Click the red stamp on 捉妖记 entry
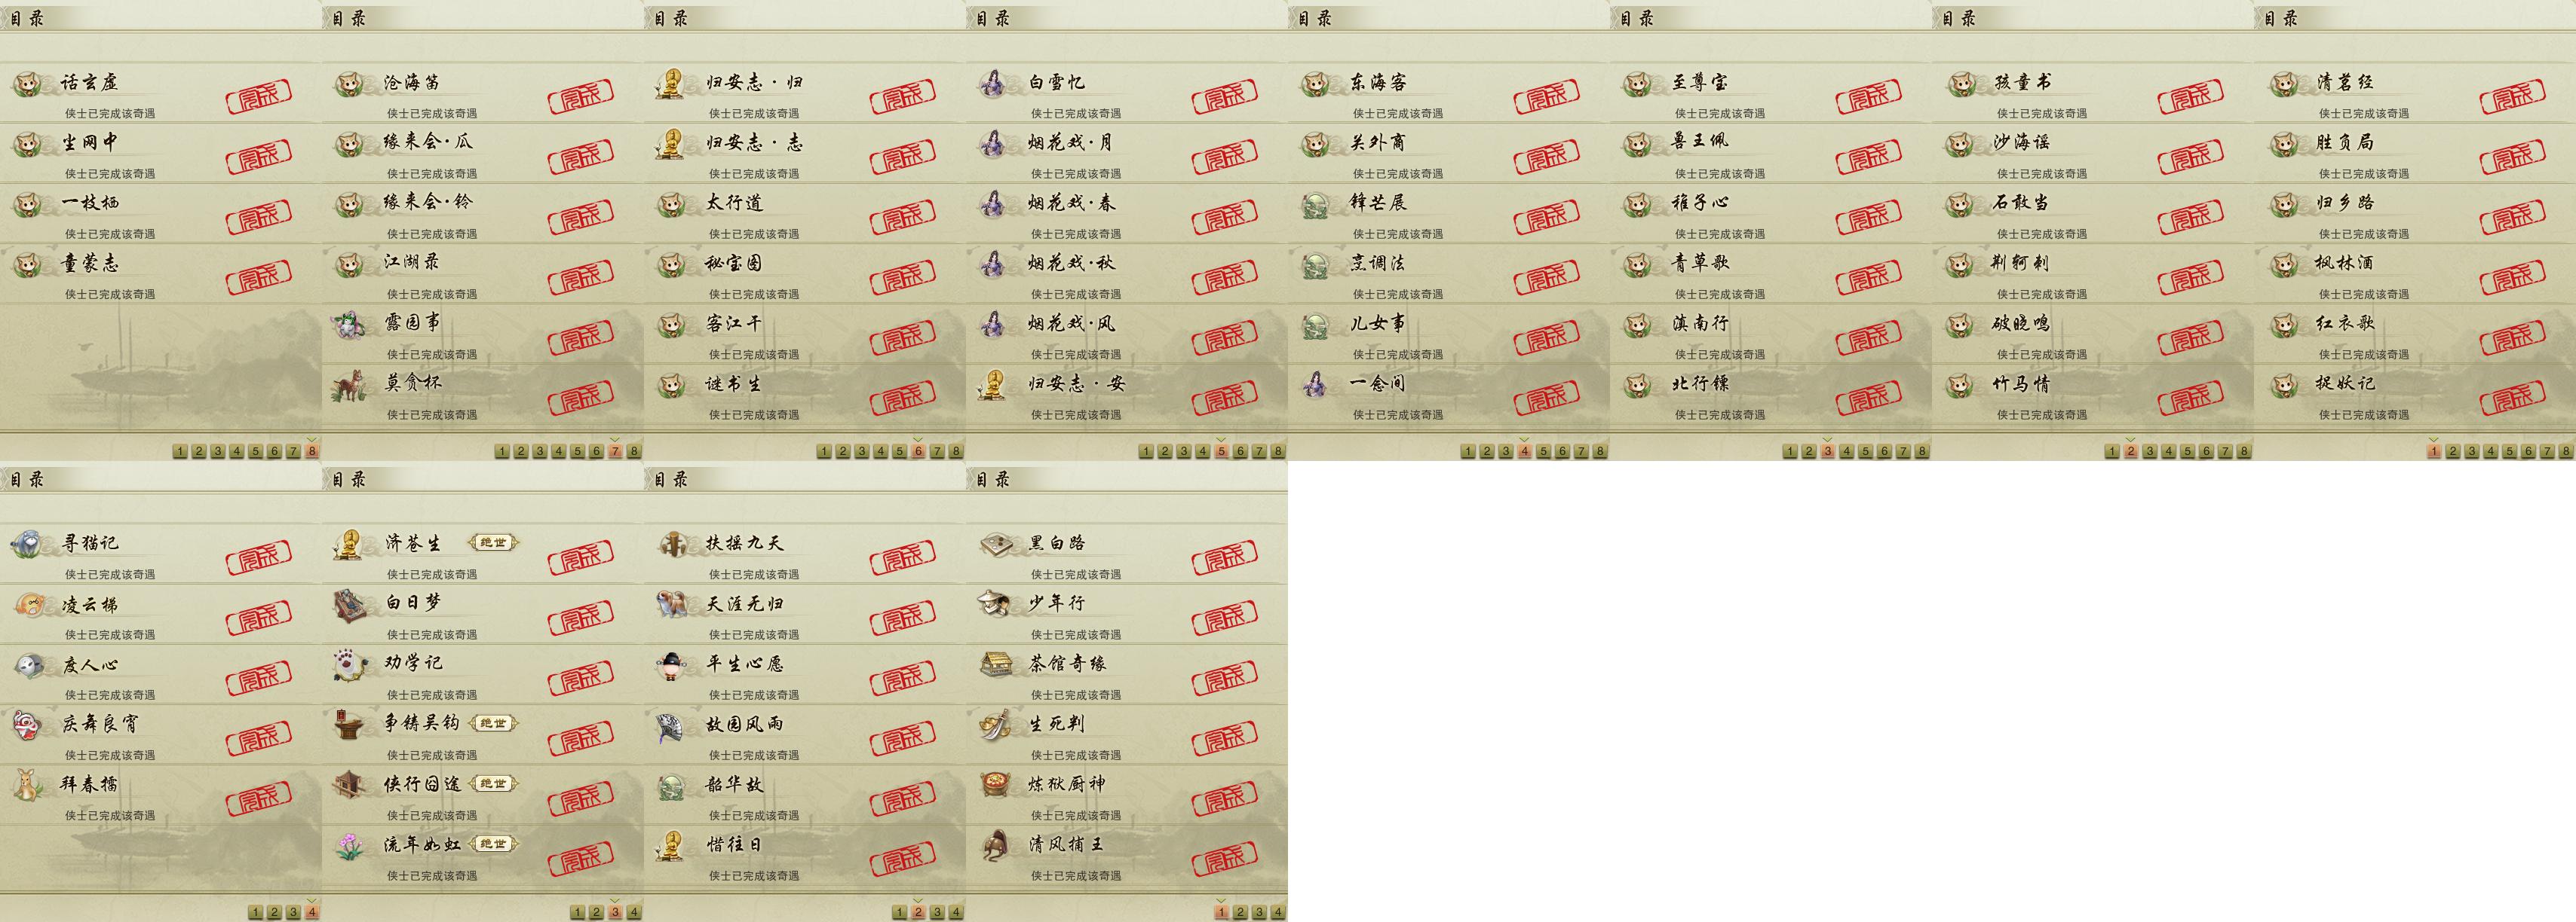 2512,398
